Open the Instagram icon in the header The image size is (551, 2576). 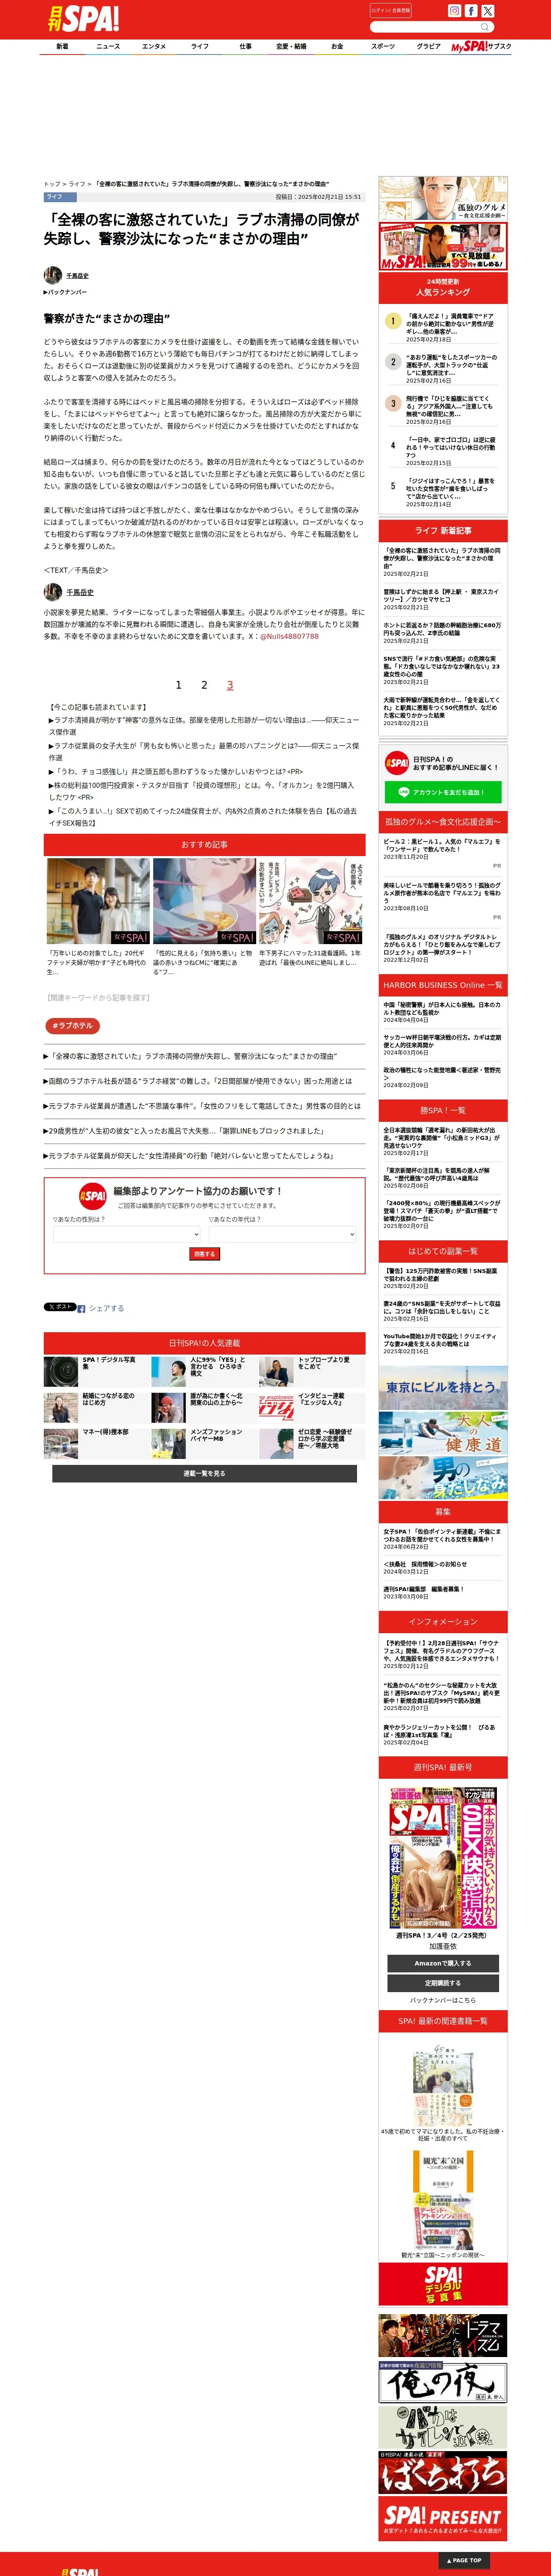[454, 11]
